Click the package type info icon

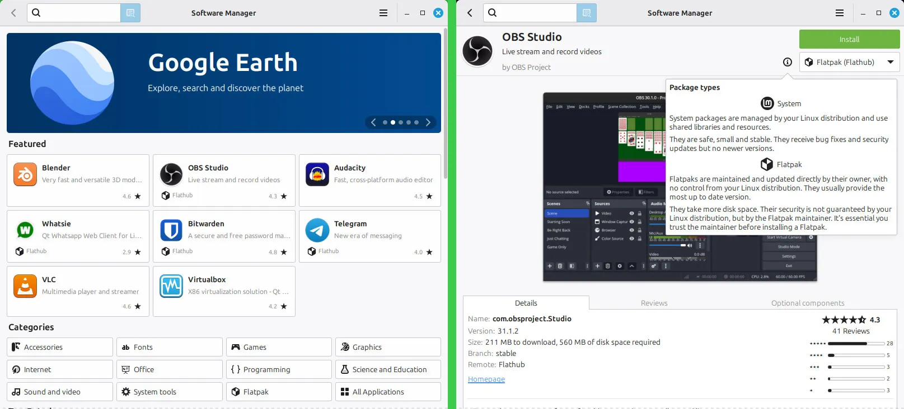click(x=788, y=62)
